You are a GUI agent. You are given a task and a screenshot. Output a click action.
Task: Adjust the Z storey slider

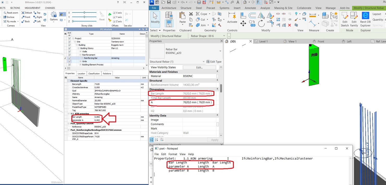click(x=73, y=21)
